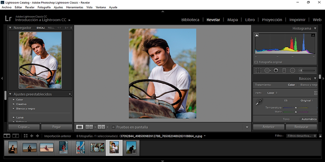Select the Red Eye Correction tool
325x162 pixels.
276,71
